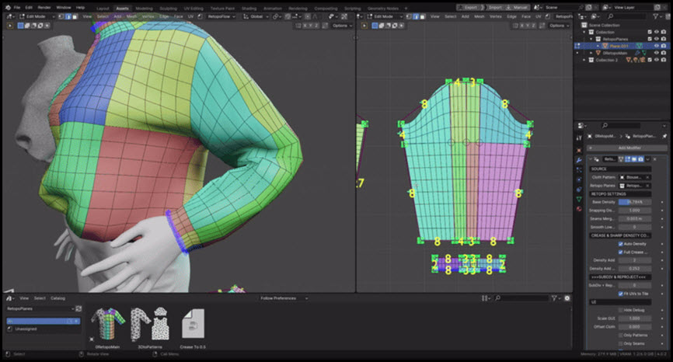
Task: Select vertex select mode in left viewport
Action: click(61, 16)
